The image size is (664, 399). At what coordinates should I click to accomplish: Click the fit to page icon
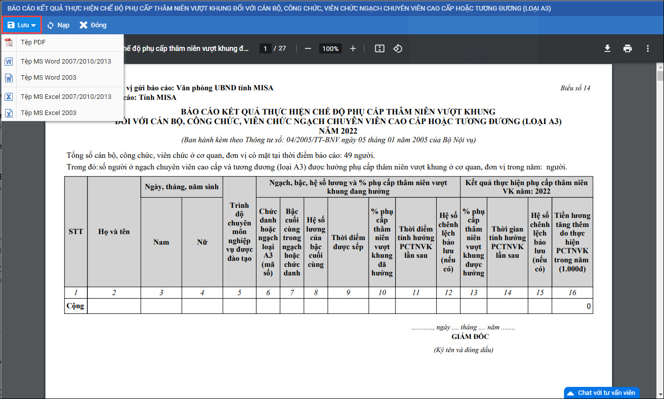click(380, 48)
